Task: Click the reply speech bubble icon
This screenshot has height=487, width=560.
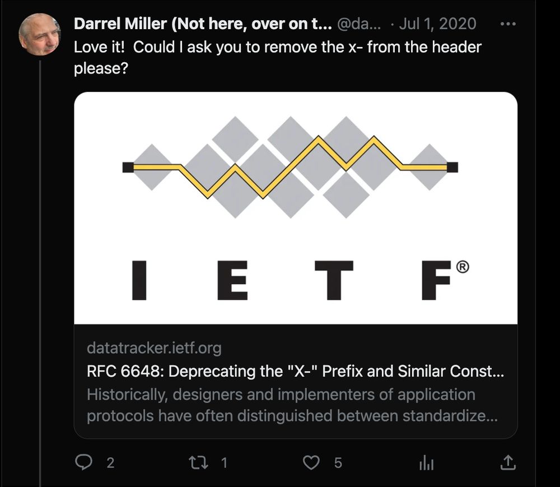Action: (84, 462)
